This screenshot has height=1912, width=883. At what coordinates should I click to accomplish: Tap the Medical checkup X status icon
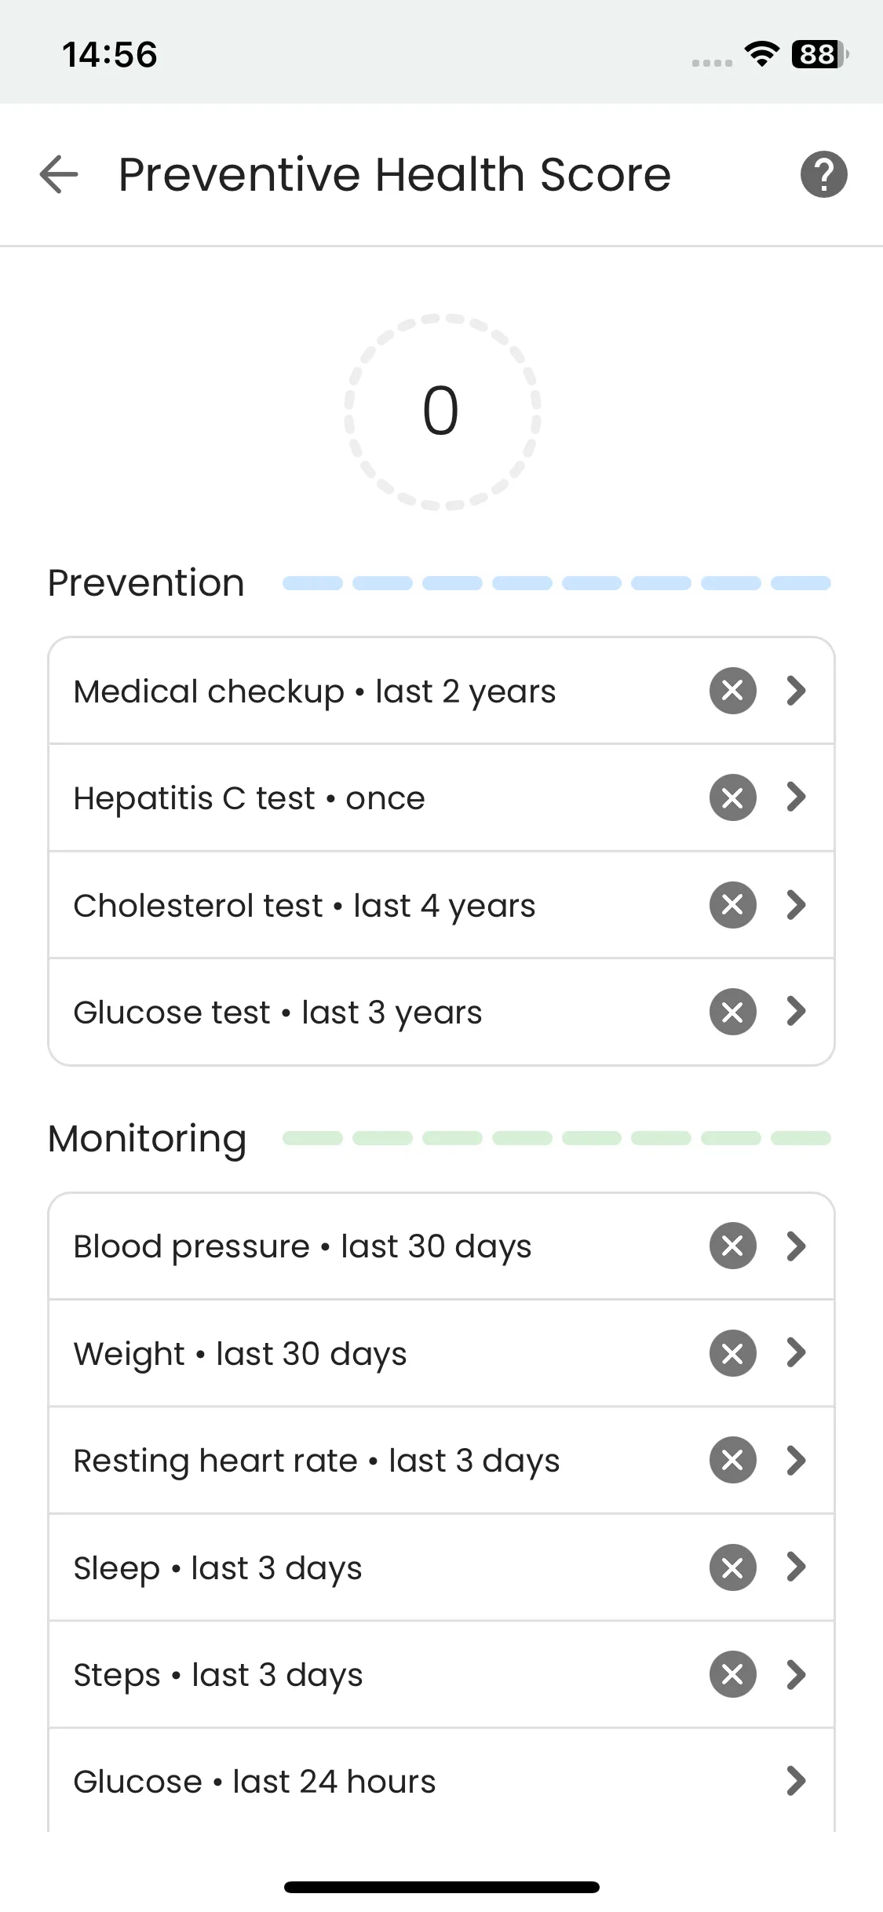click(x=732, y=691)
